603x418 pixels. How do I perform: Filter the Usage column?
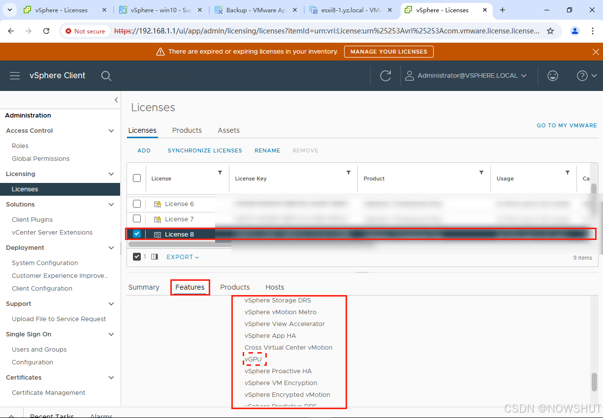tap(568, 173)
